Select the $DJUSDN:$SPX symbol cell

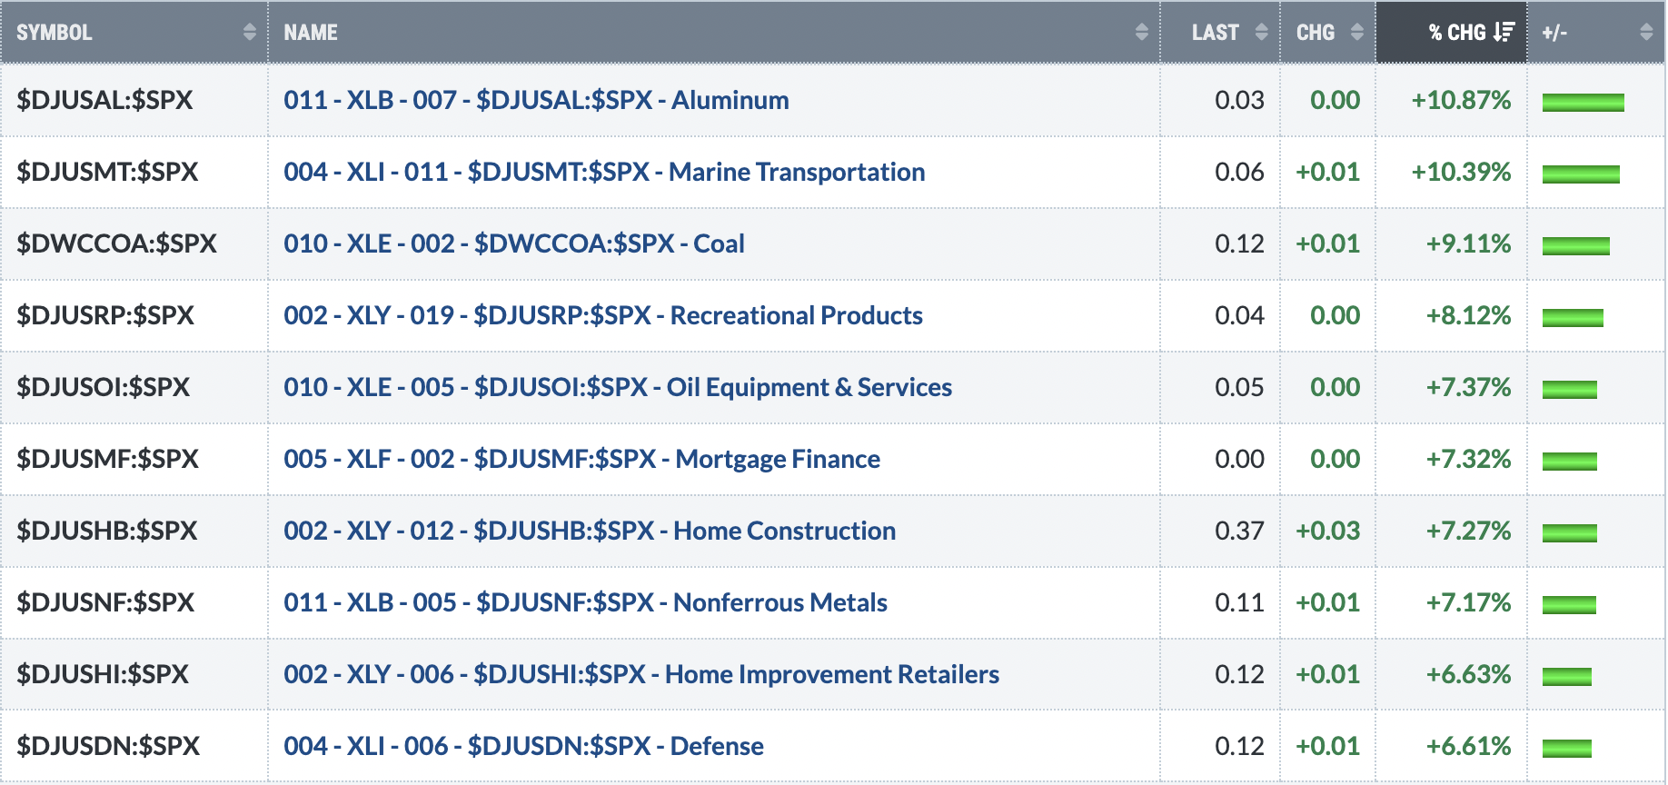tap(134, 746)
